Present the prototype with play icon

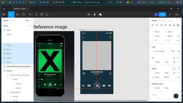(170, 15)
